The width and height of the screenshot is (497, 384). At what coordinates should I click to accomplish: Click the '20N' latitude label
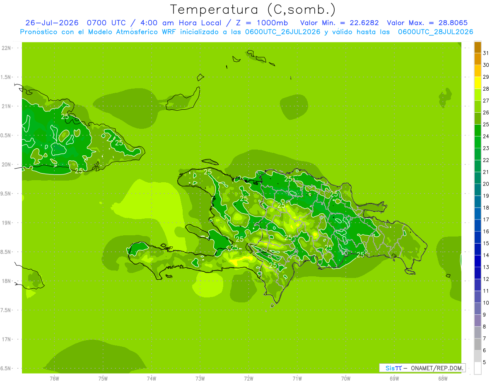coord(5,164)
